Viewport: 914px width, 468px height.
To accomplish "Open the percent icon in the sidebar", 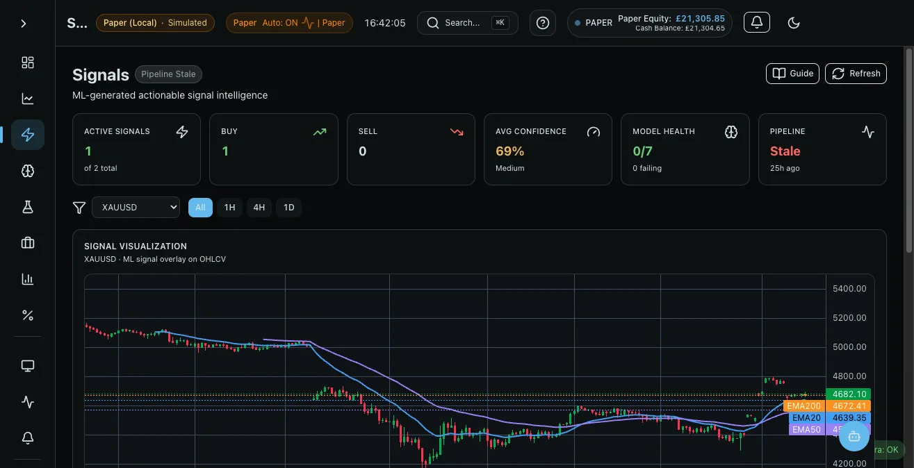I will coord(28,315).
